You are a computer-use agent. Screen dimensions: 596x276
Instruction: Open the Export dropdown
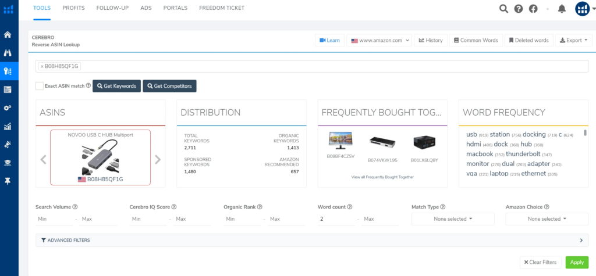(573, 40)
